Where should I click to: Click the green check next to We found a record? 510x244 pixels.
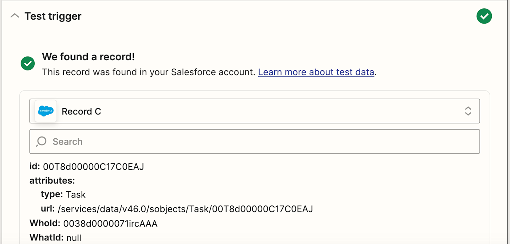[x=28, y=63]
